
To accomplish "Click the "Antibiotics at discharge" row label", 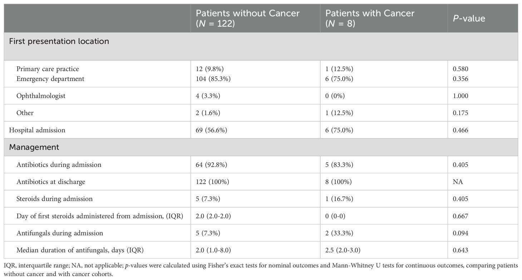I will coord(51,182).
